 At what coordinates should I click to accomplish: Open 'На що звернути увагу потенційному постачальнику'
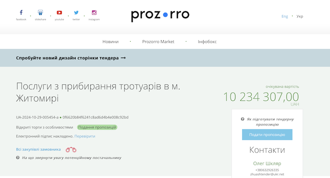tap(72, 158)
